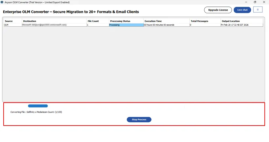Close the Aryson OLM Converter window
This screenshot has height=142, width=269.
(x=264, y=2)
